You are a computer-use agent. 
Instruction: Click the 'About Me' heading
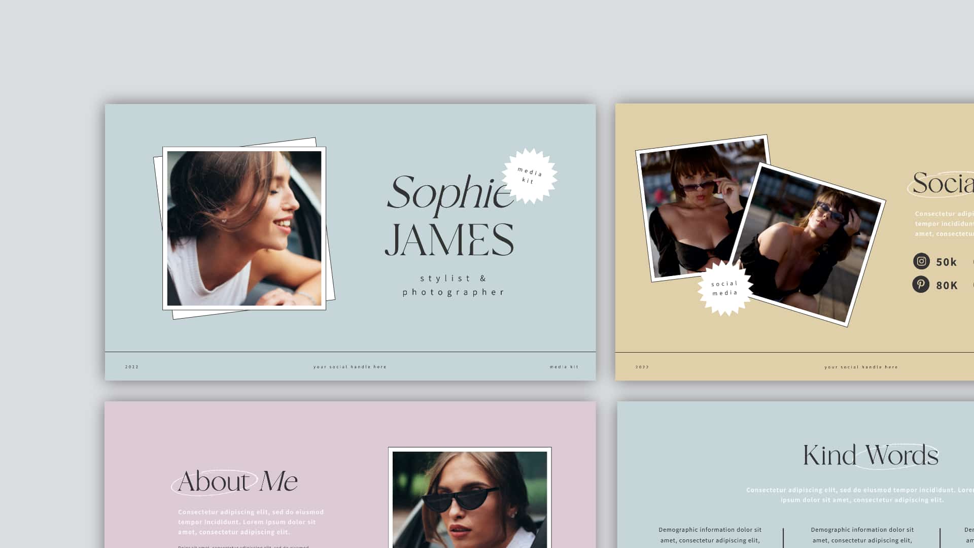(x=237, y=481)
